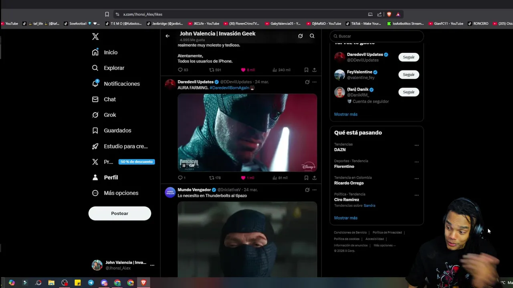Focus the Buscar search field

click(377, 36)
